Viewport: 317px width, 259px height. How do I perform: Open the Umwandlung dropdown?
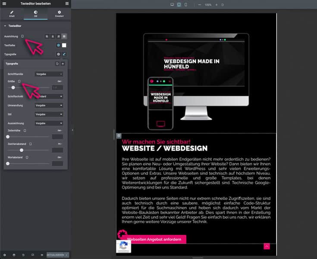click(x=49, y=105)
